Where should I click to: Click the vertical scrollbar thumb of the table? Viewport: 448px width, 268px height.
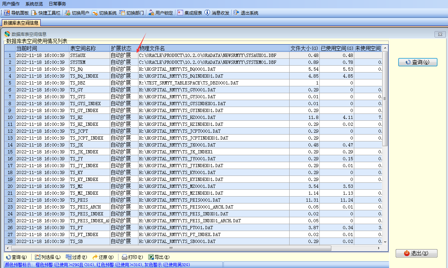(385, 98)
